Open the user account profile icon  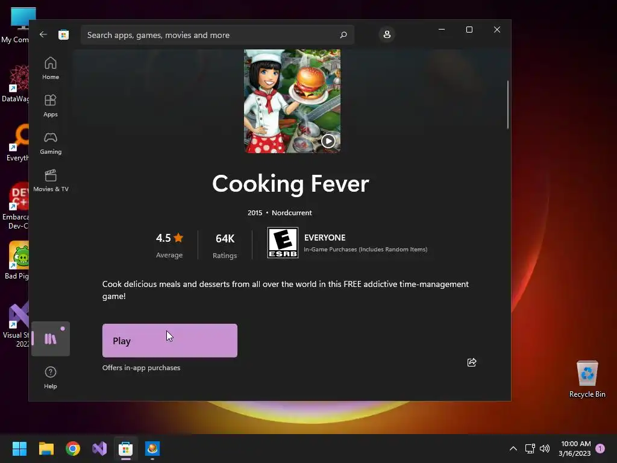click(x=387, y=34)
